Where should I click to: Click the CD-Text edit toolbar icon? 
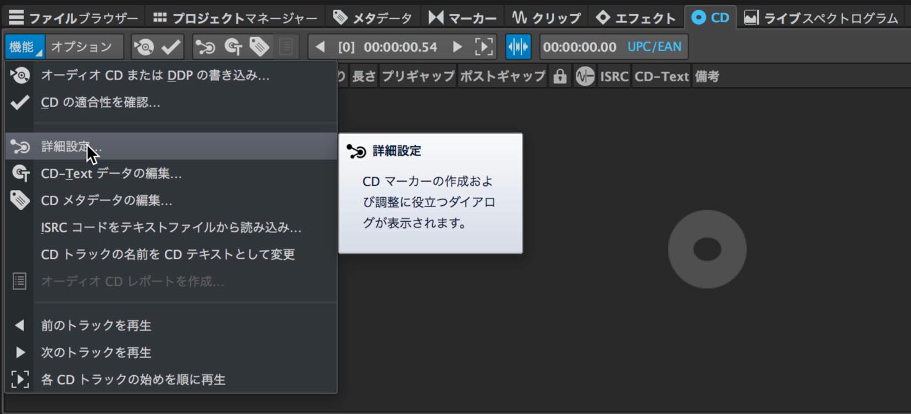233,47
